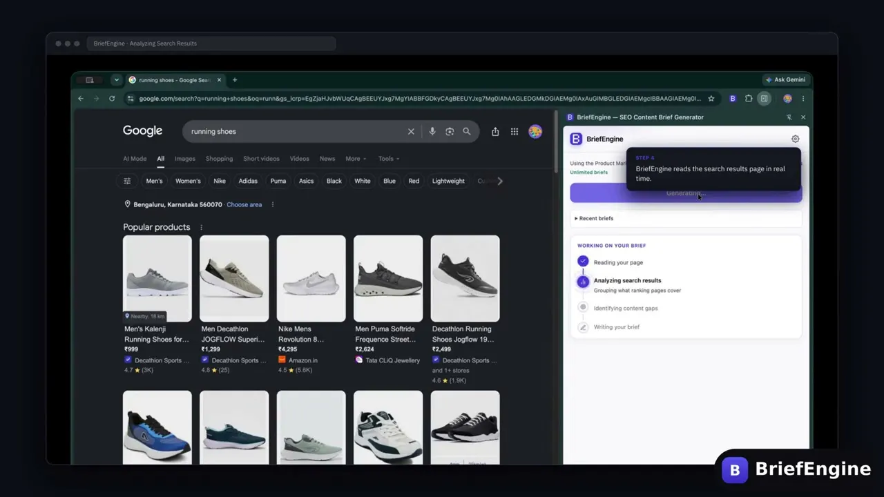The image size is (884, 497).
Task: Open the BriefEngine extension icon in toolbar
Action: coord(733,99)
